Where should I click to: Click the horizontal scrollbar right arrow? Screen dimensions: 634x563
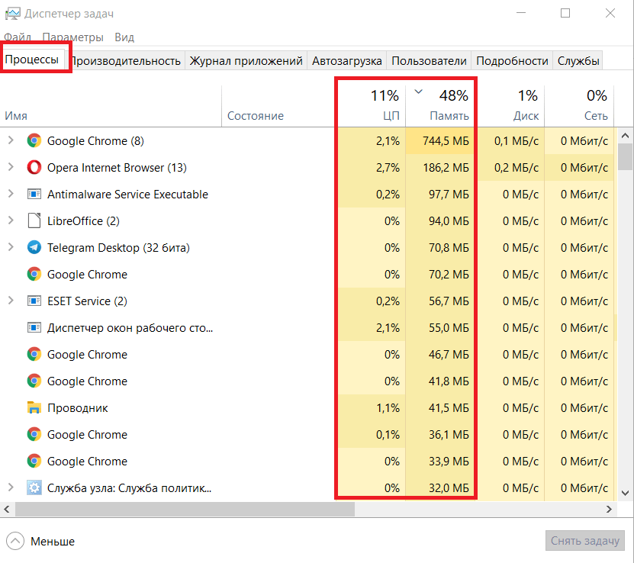coord(609,509)
